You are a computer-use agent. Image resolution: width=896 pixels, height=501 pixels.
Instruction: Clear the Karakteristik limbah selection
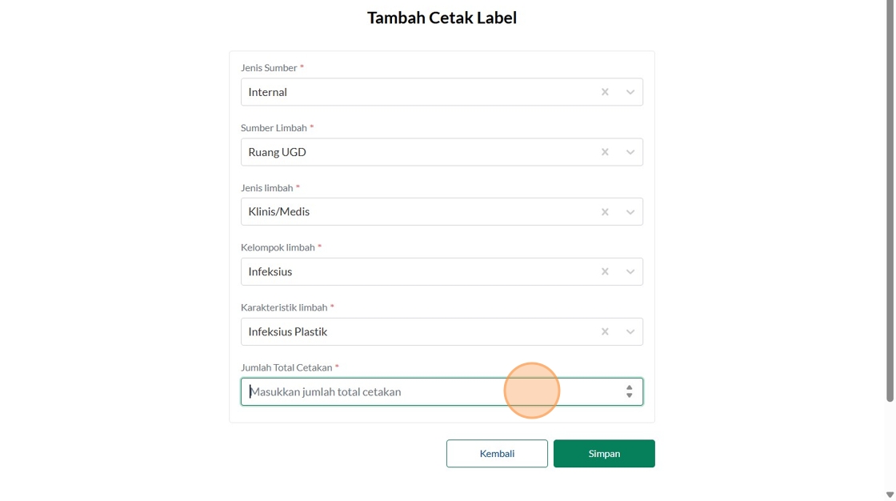(x=605, y=332)
